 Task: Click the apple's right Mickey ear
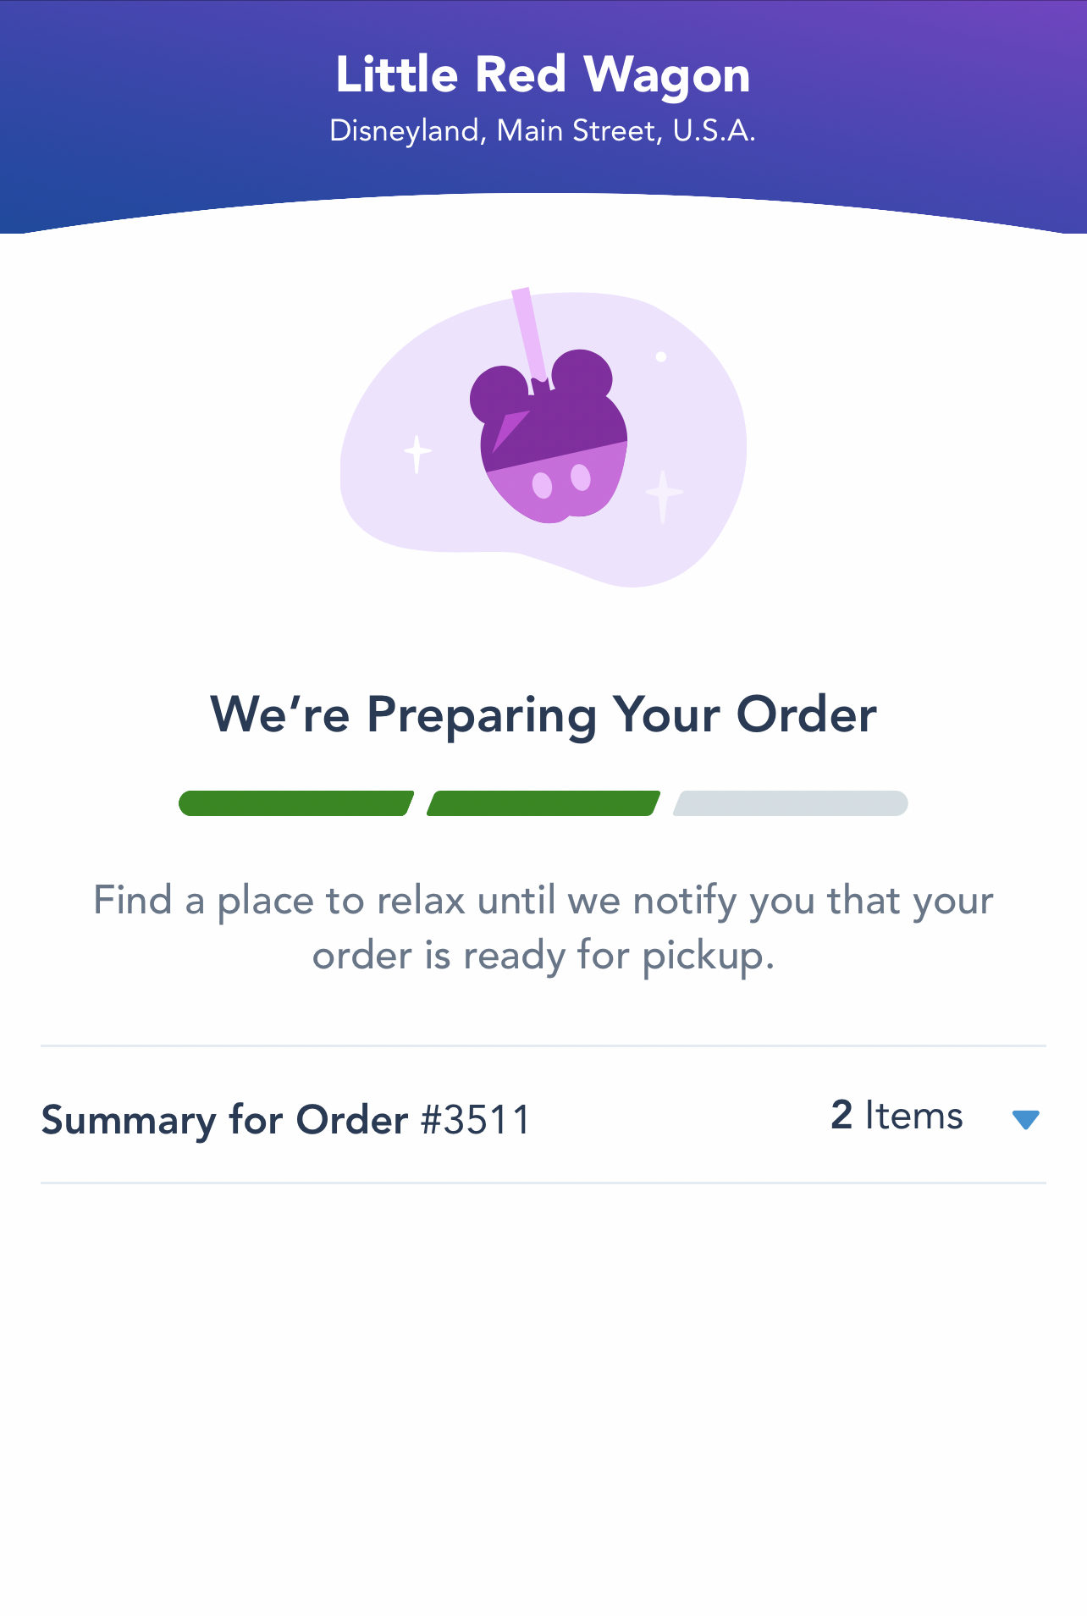click(x=582, y=376)
